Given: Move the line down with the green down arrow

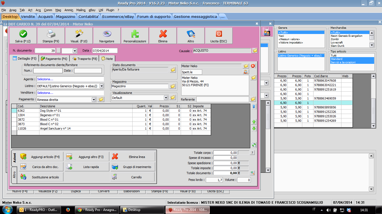Looking at the screenshot, I should pyautogui.click(x=254, y=129).
